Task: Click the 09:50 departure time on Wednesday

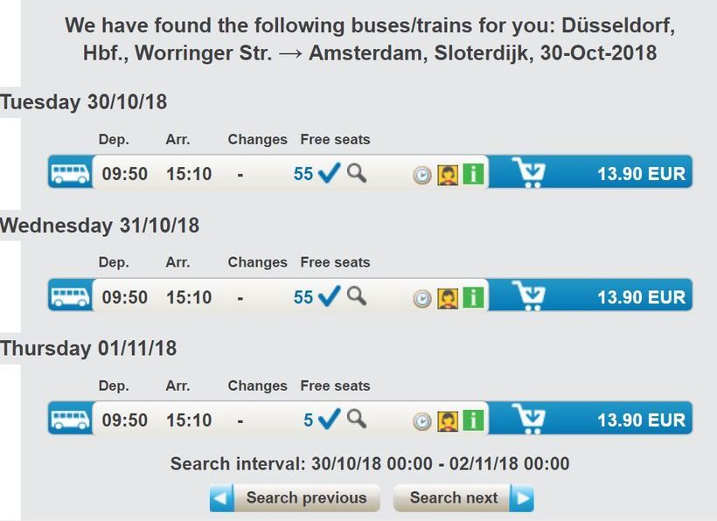Action: [125, 297]
